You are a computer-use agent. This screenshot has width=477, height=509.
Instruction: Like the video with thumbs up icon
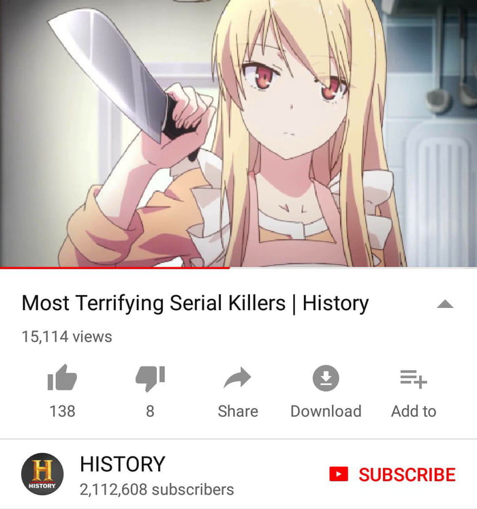pyautogui.click(x=62, y=377)
